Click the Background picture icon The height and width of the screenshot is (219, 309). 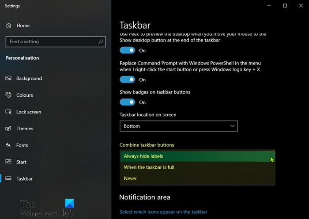(x=8, y=78)
